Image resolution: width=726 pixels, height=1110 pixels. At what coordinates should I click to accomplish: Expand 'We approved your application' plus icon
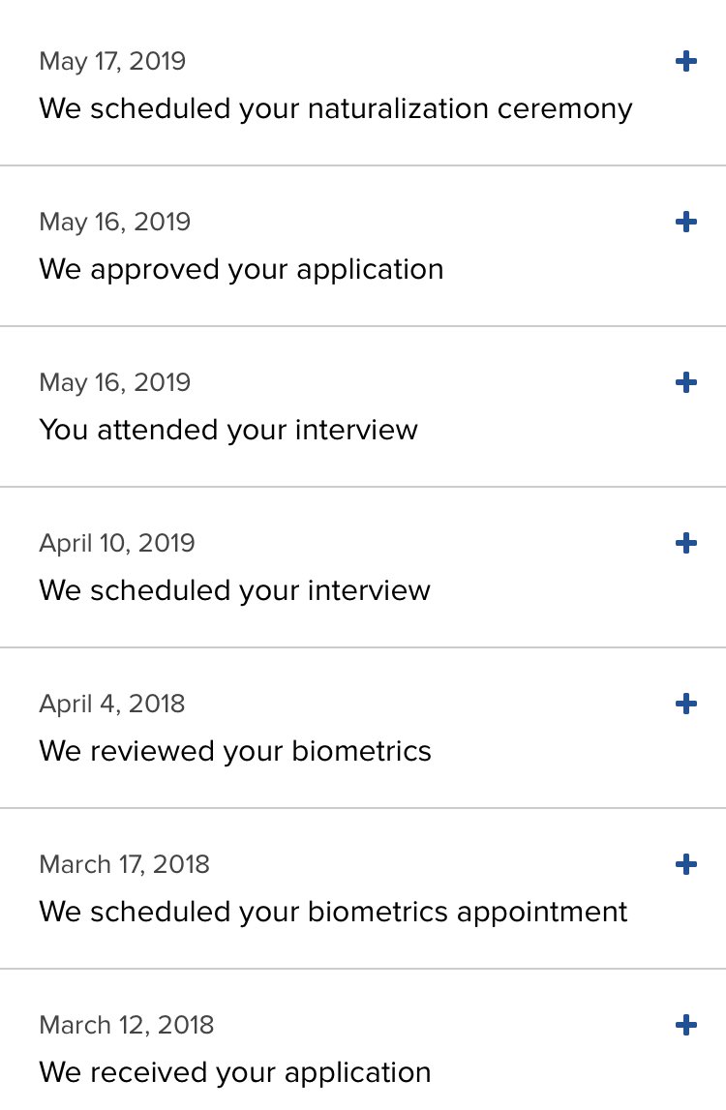click(685, 222)
